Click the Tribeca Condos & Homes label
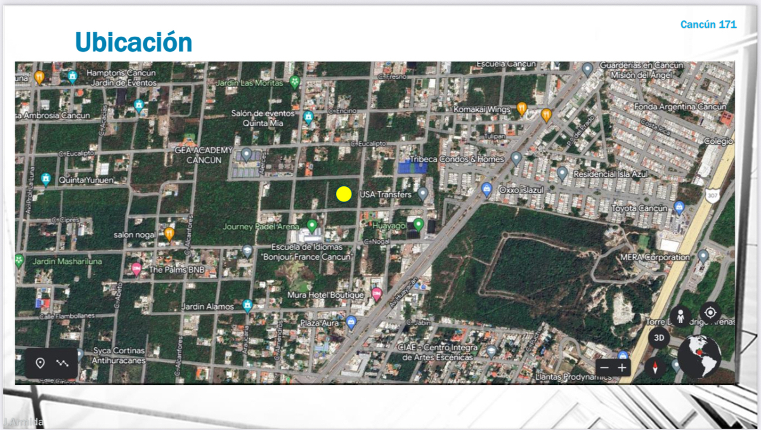The image size is (761, 430). pos(457,159)
